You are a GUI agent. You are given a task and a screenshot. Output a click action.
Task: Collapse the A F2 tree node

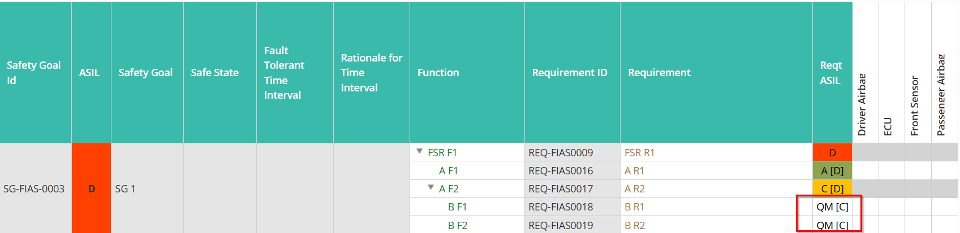pos(431,187)
